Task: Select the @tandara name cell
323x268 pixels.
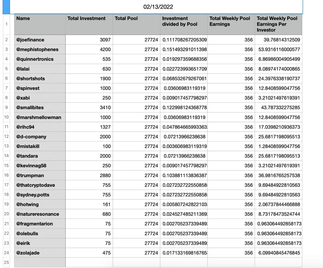Action: [x=40, y=156]
